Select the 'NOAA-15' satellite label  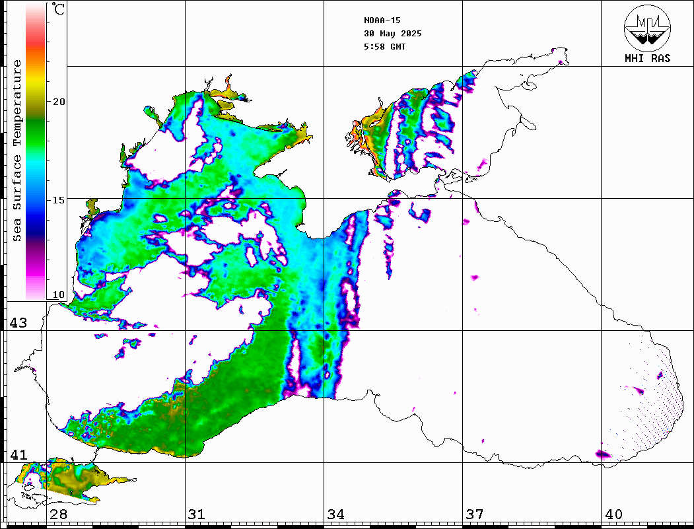(382, 20)
